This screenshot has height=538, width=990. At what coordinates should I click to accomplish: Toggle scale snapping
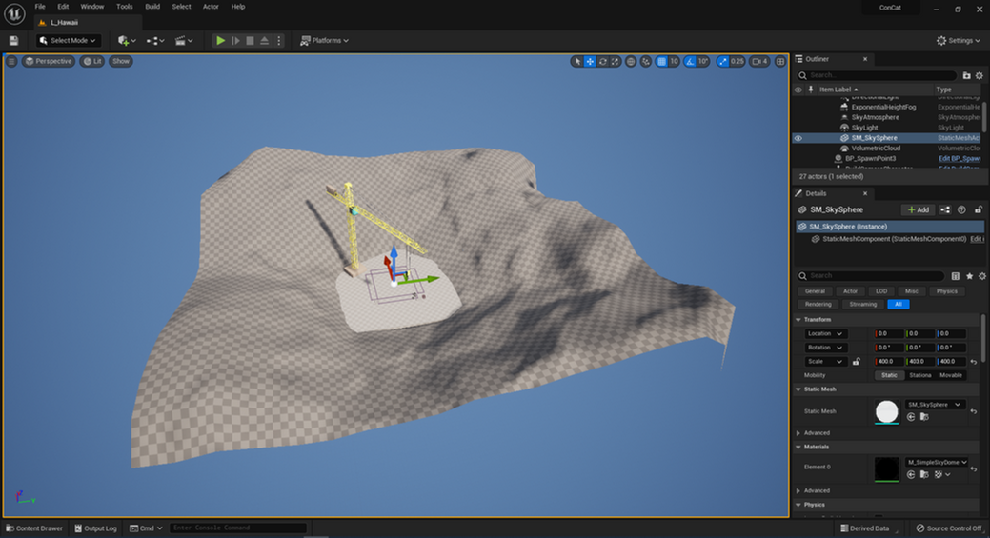tap(722, 61)
